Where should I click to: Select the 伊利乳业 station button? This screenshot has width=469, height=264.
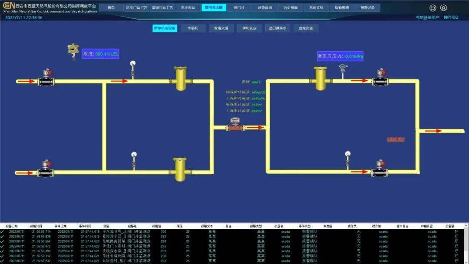coord(249,28)
